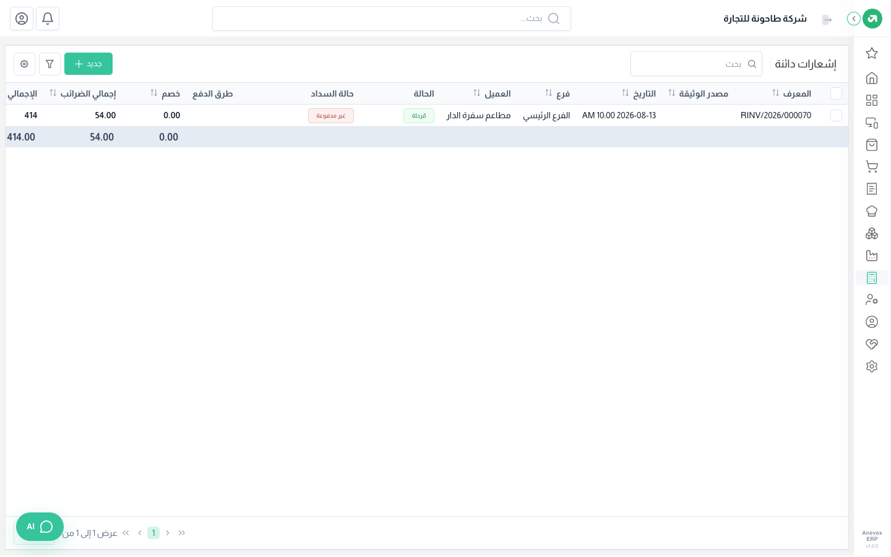The image size is (891, 557).
Task: Open the person circle icon in sidebar
Action: click(x=872, y=322)
